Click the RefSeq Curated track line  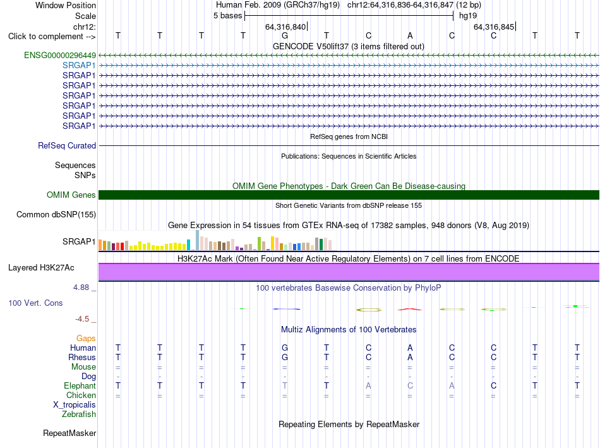click(349, 145)
